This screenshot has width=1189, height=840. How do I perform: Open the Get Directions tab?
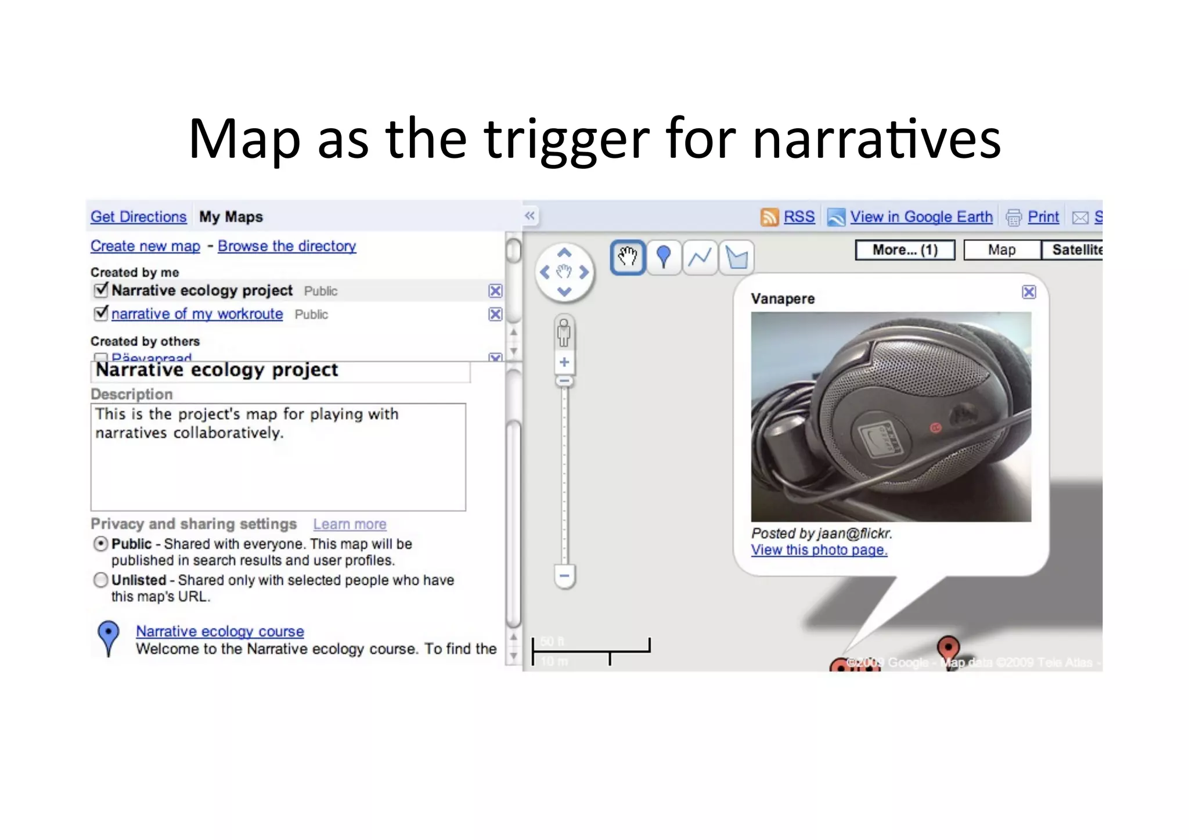(138, 217)
